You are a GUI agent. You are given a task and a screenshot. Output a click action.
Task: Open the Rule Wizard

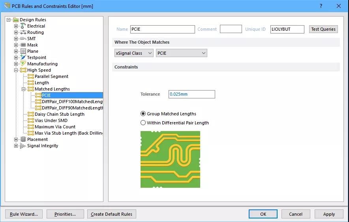(24, 214)
